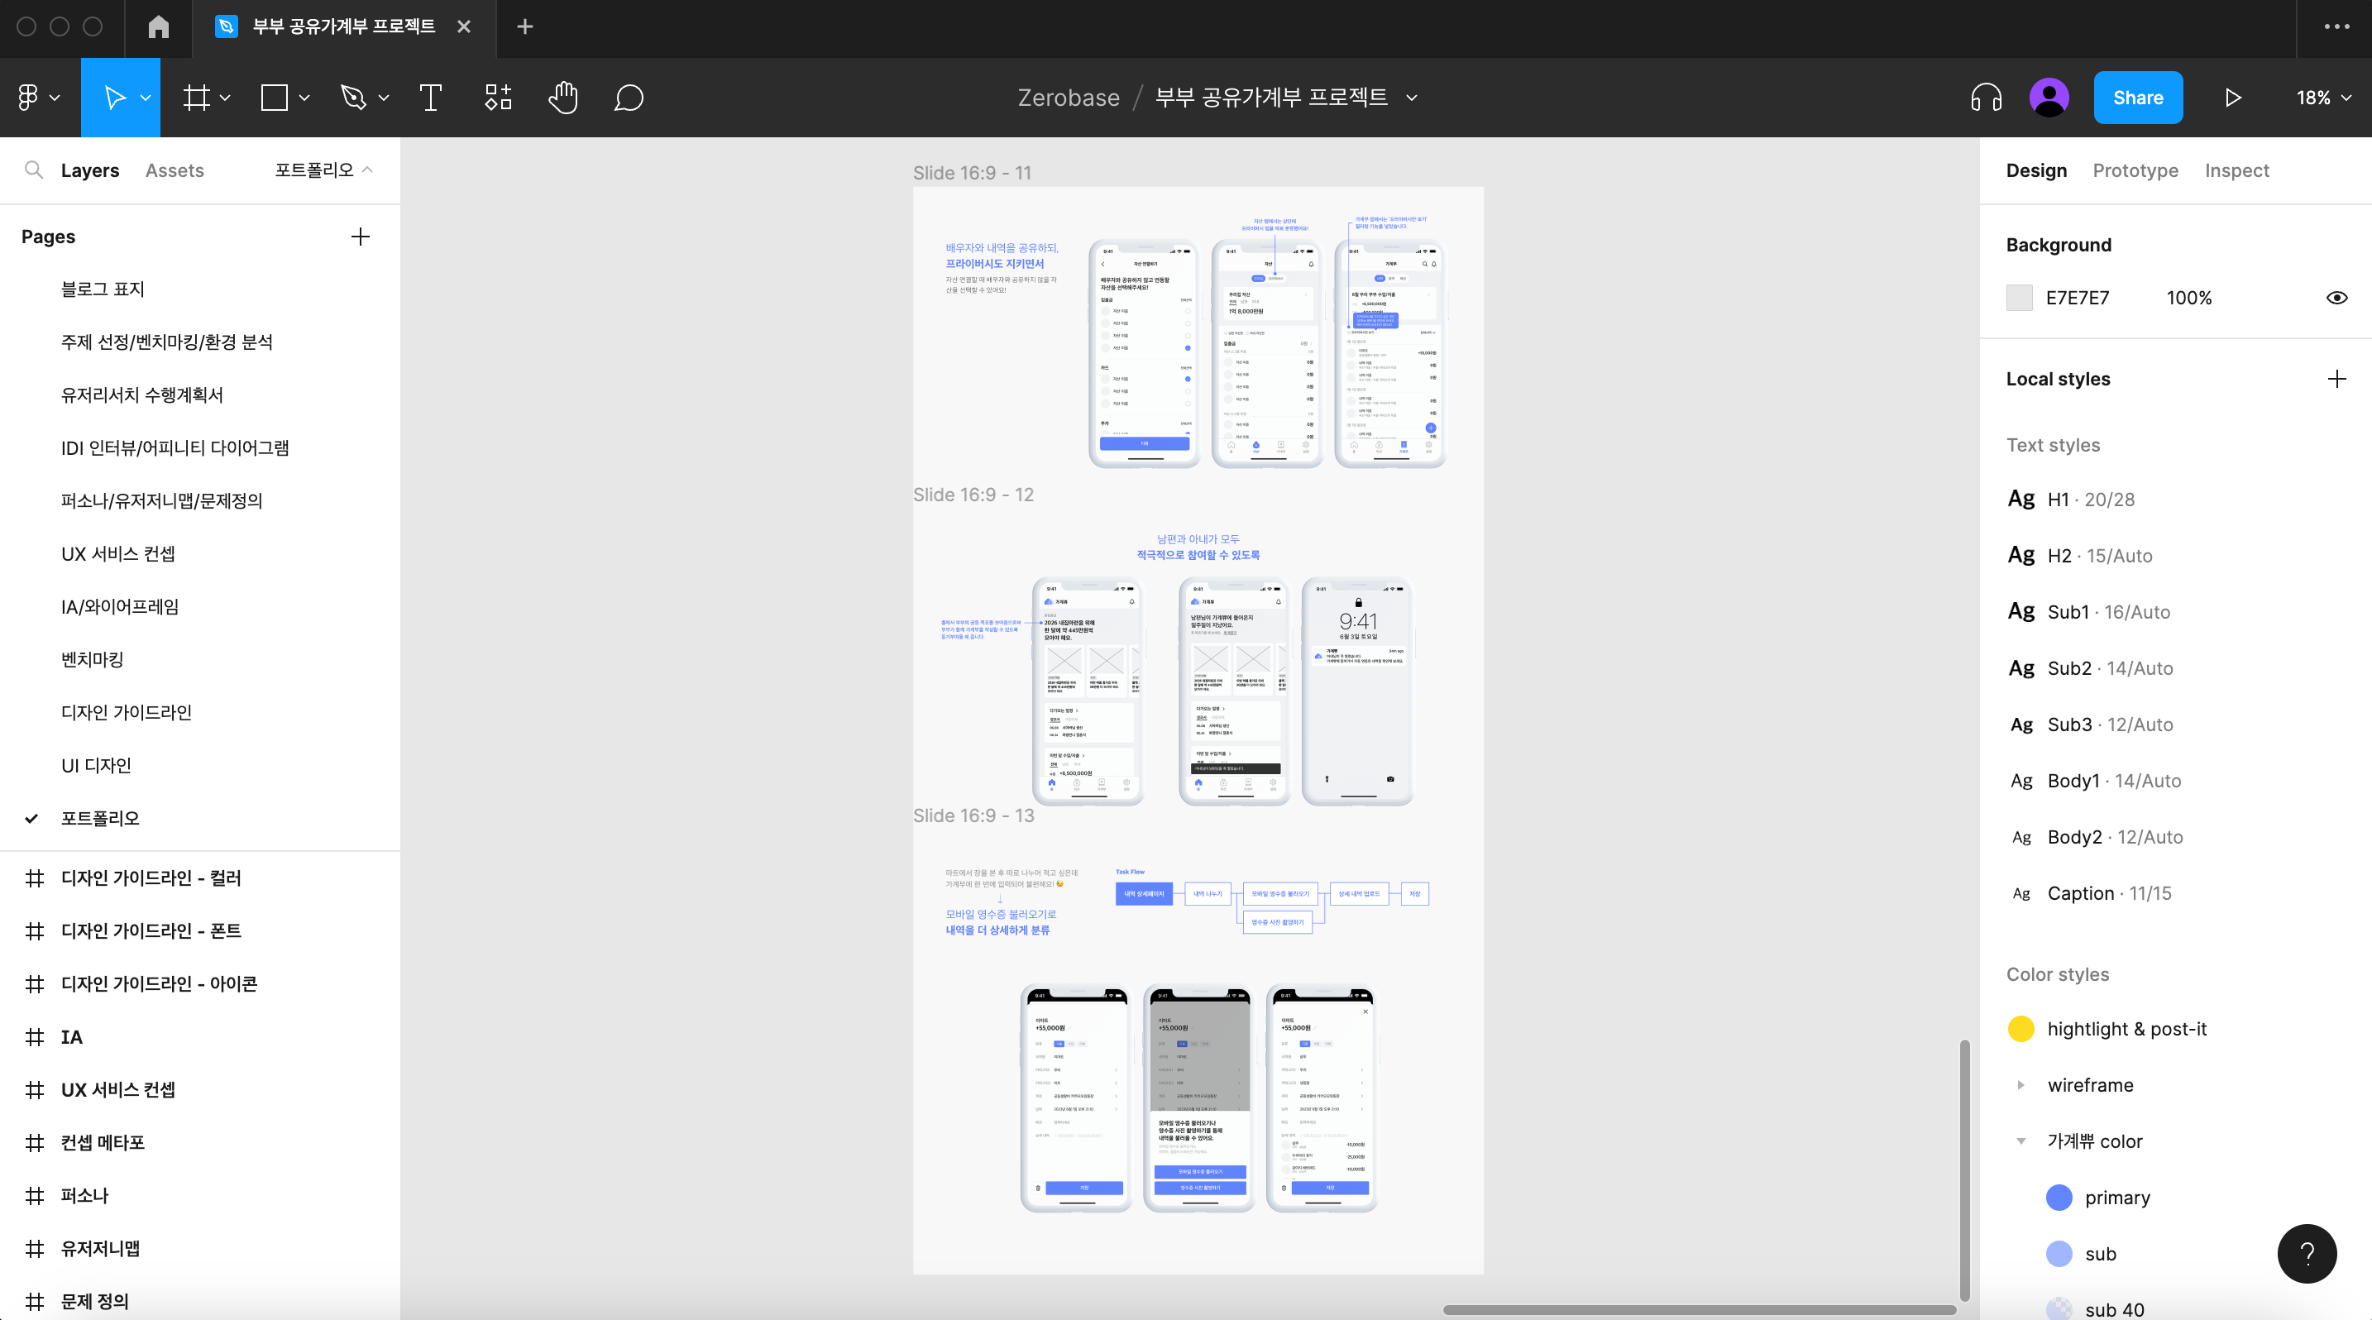The height and width of the screenshot is (1320, 2372).
Task: Select the Pen tool
Action: click(x=354, y=98)
